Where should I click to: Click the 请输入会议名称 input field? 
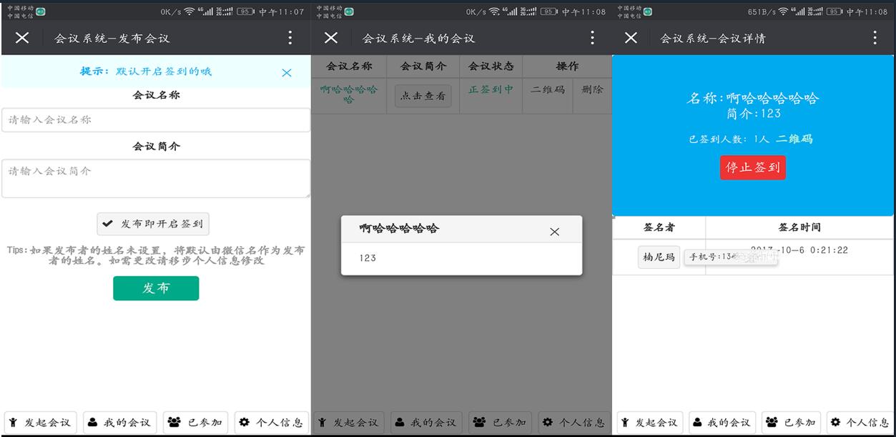[x=154, y=119]
